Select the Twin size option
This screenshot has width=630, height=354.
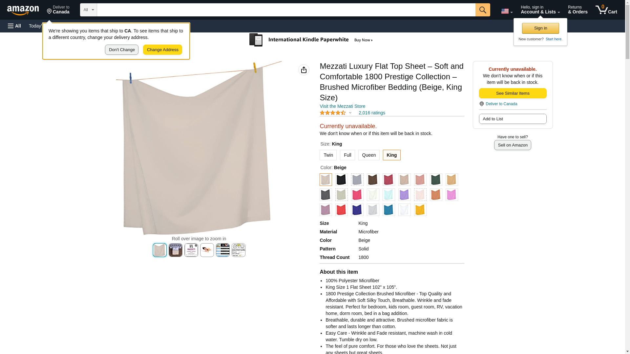[328, 155]
